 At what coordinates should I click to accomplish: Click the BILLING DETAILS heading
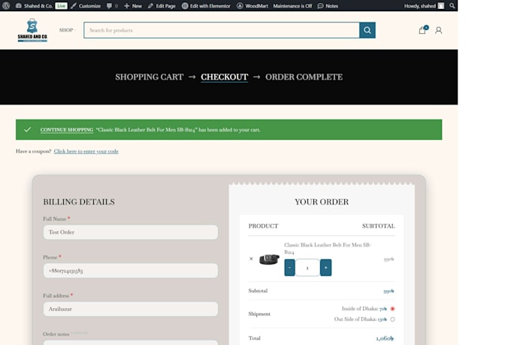click(x=79, y=202)
